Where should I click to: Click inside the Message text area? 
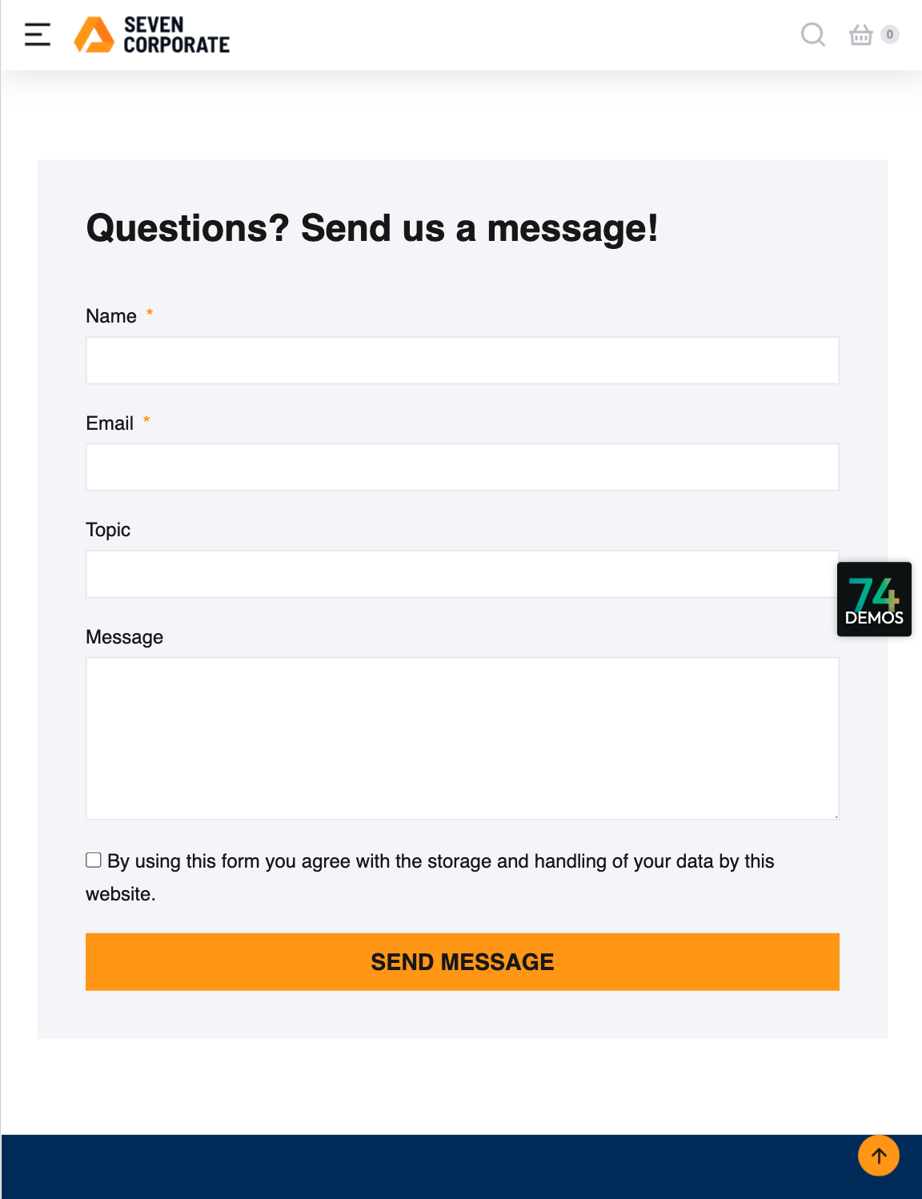(462, 738)
